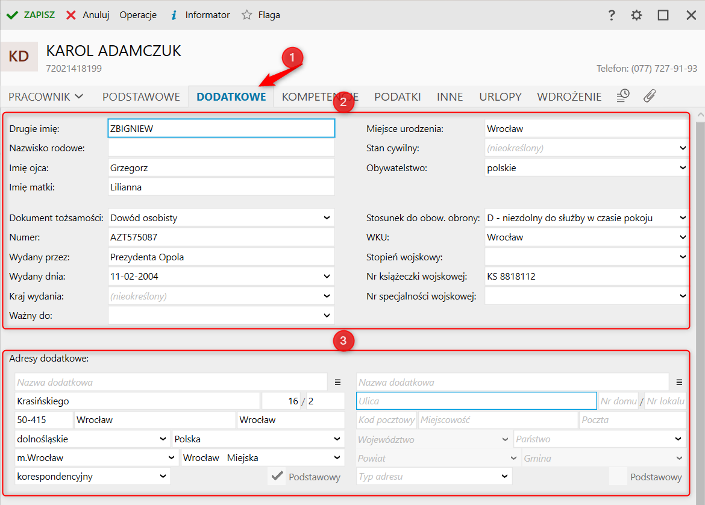Open the WKU dropdown
The height and width of the screenshot is (505, 705).
pos(683,237)
